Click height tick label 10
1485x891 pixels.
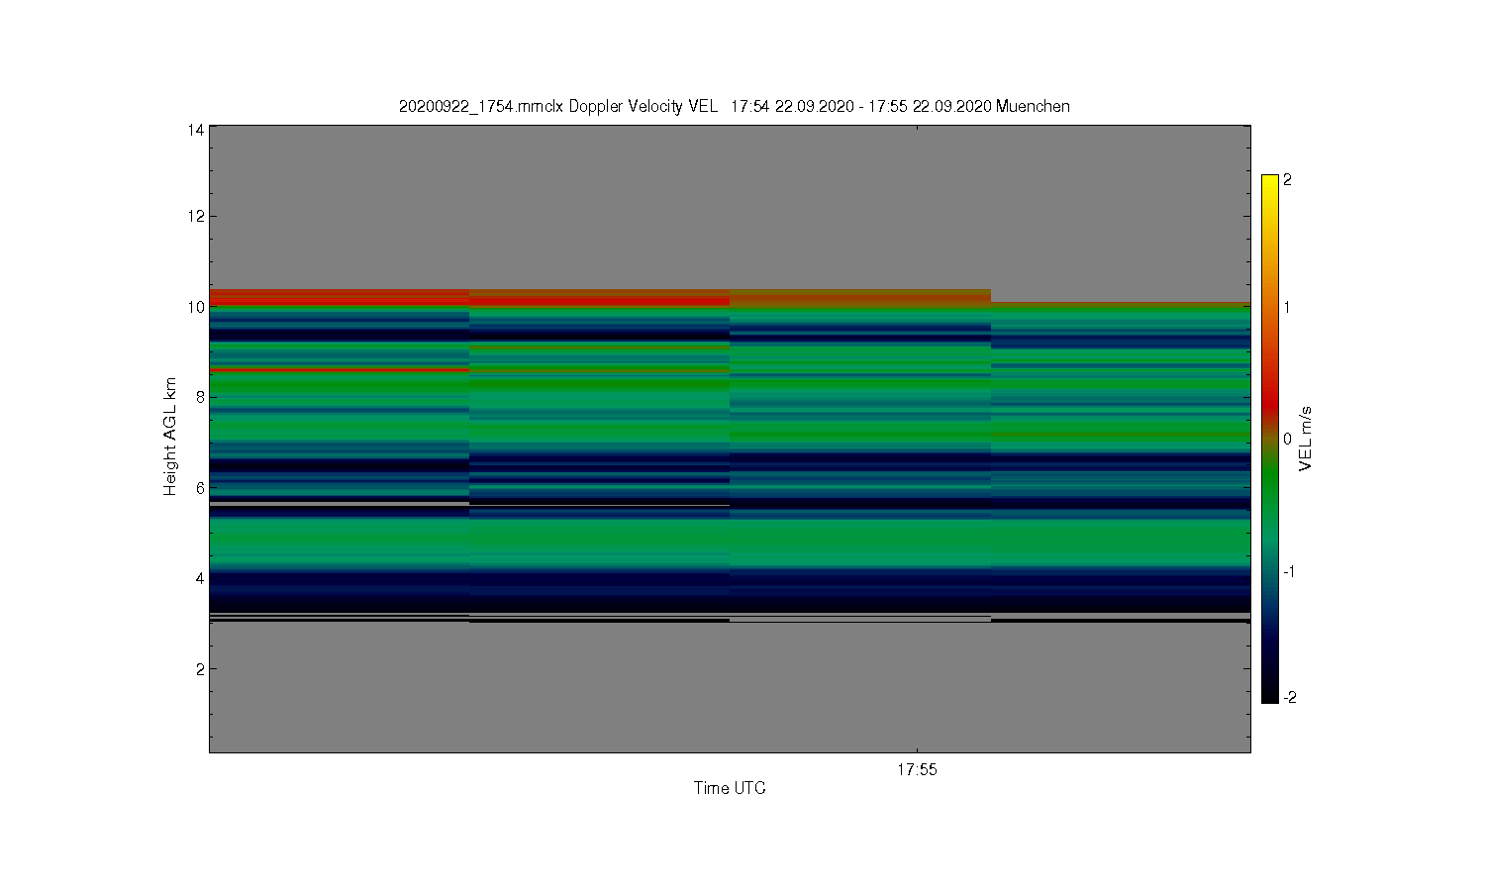click(x=196, y=307)
